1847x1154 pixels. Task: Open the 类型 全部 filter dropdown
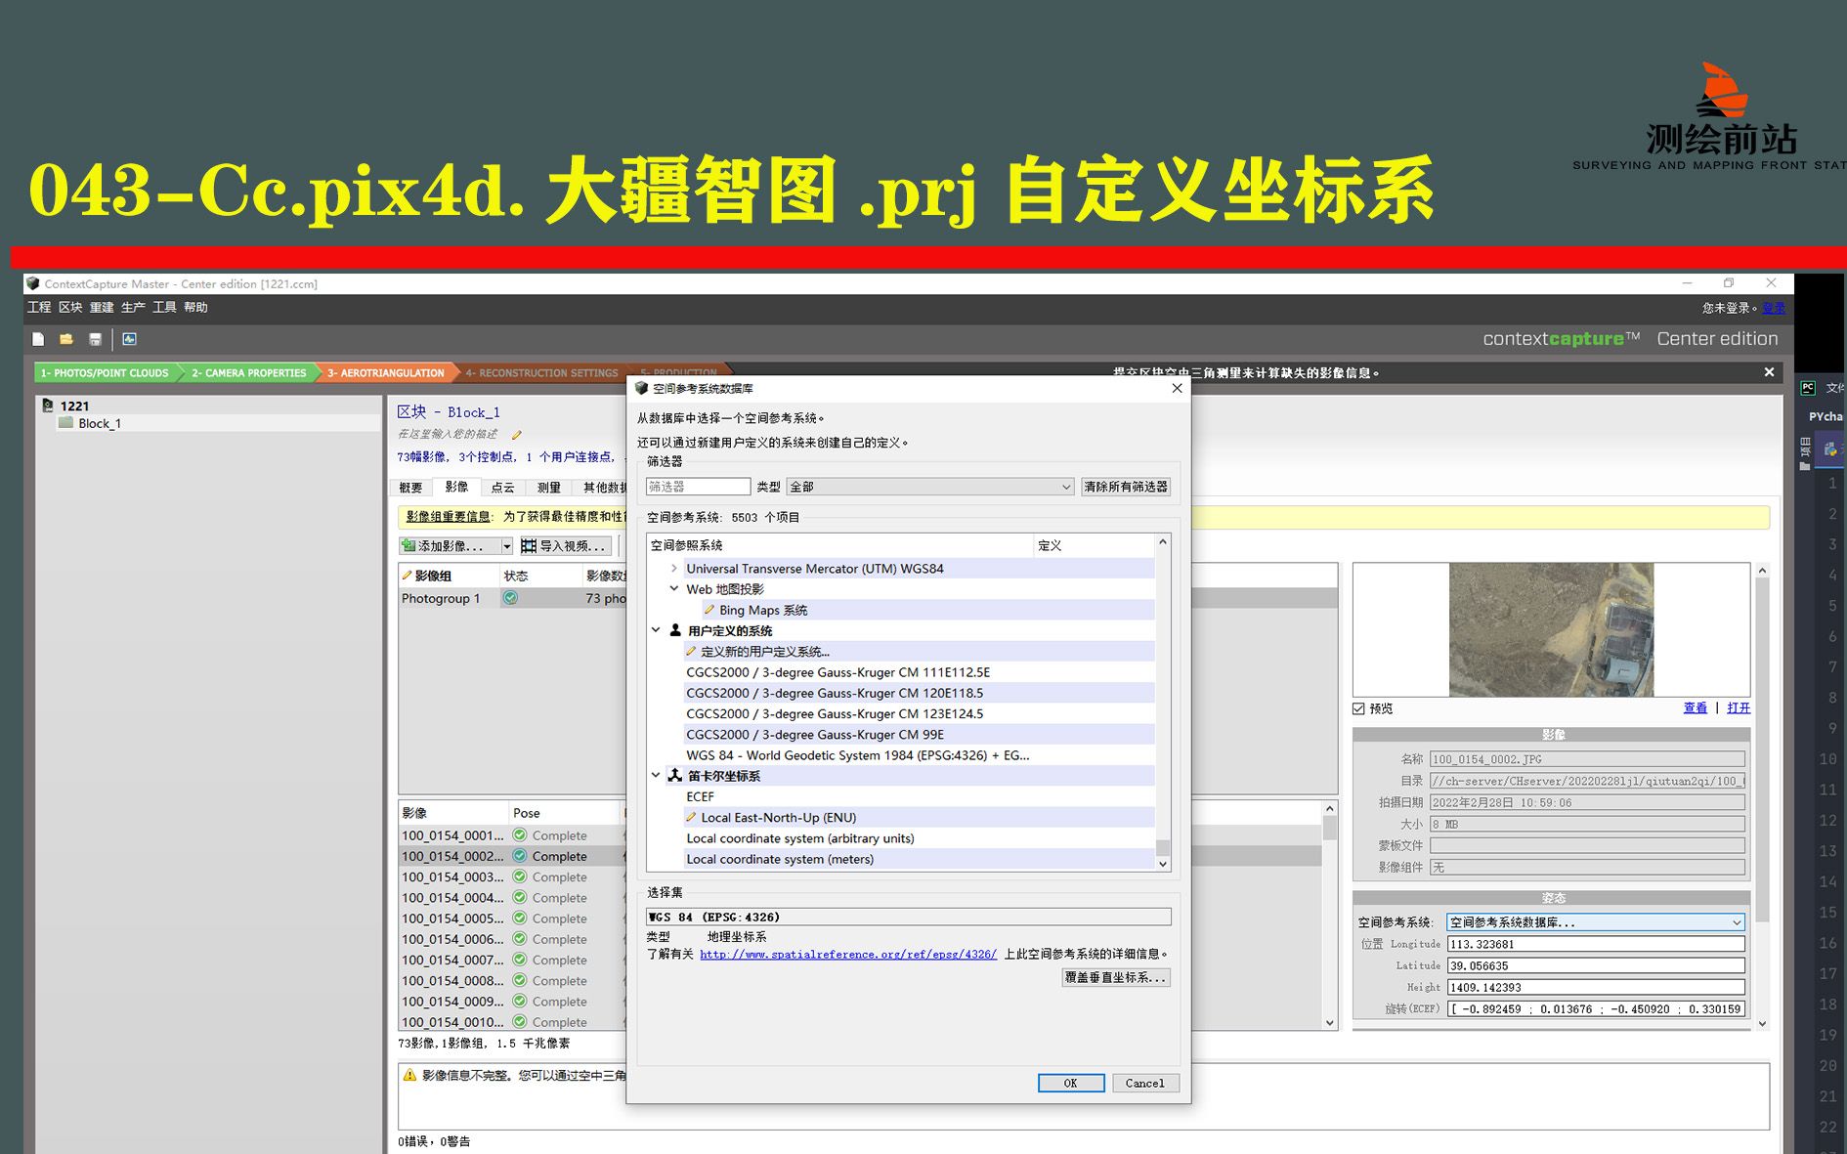coord(930,487)
